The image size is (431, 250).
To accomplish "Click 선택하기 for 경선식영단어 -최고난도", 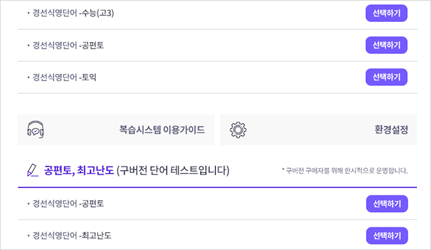I will [387, 235].
